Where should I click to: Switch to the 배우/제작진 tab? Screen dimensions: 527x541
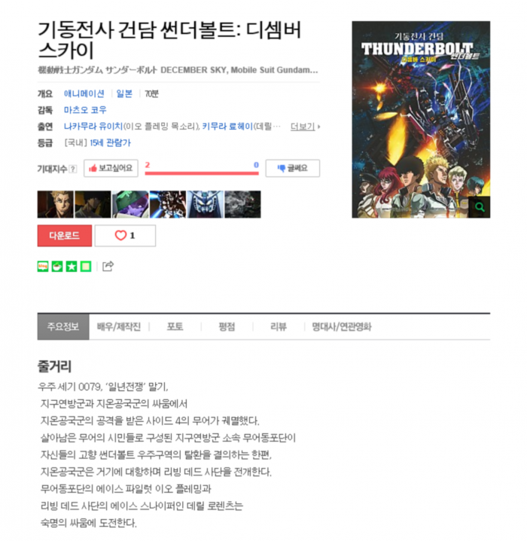(118, 327)
